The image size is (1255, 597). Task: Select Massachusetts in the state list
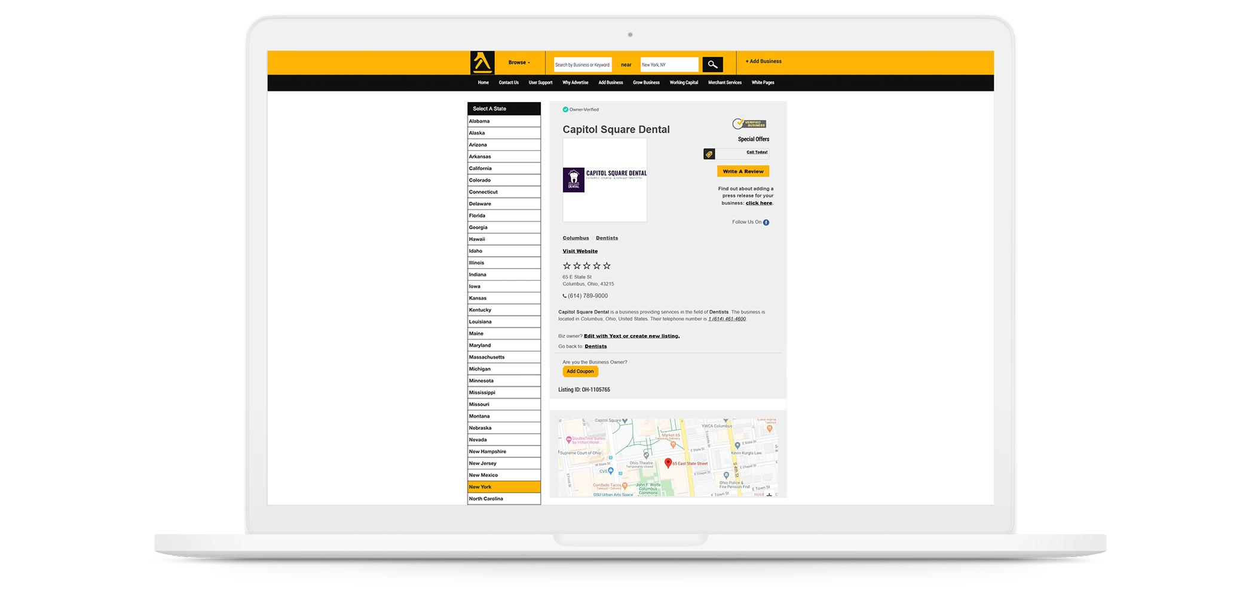(x=504, y=357)
